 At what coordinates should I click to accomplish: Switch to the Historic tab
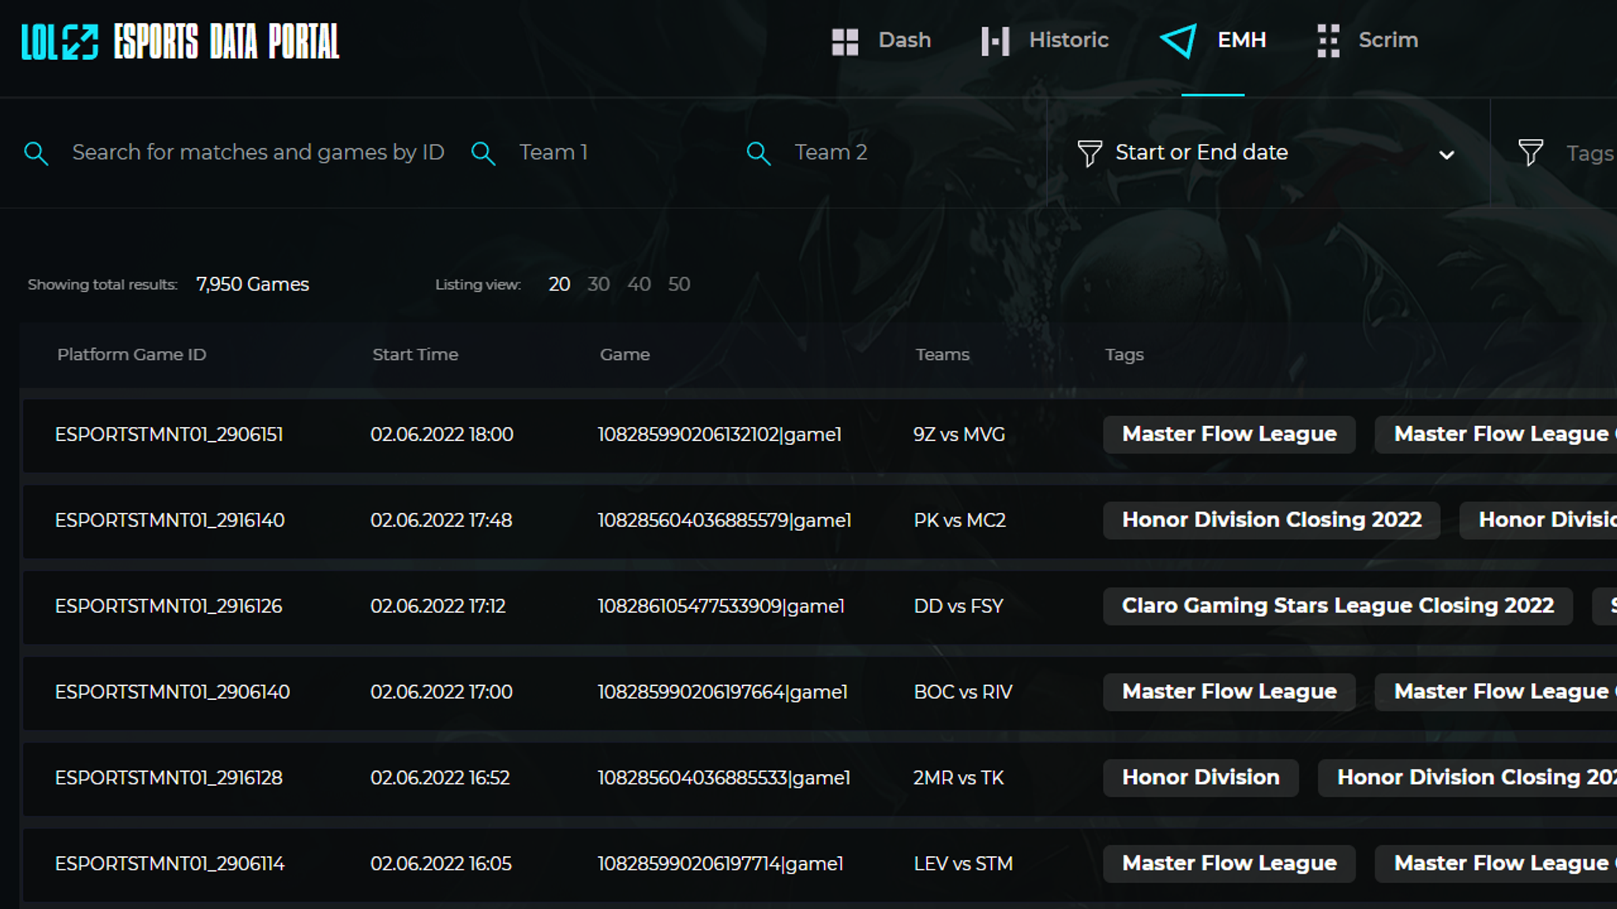1068,40
